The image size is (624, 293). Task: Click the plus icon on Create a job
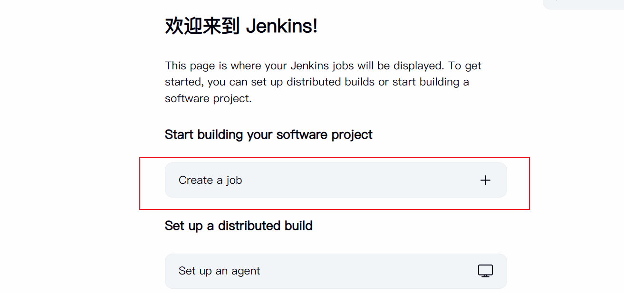(x=485, y=180)
